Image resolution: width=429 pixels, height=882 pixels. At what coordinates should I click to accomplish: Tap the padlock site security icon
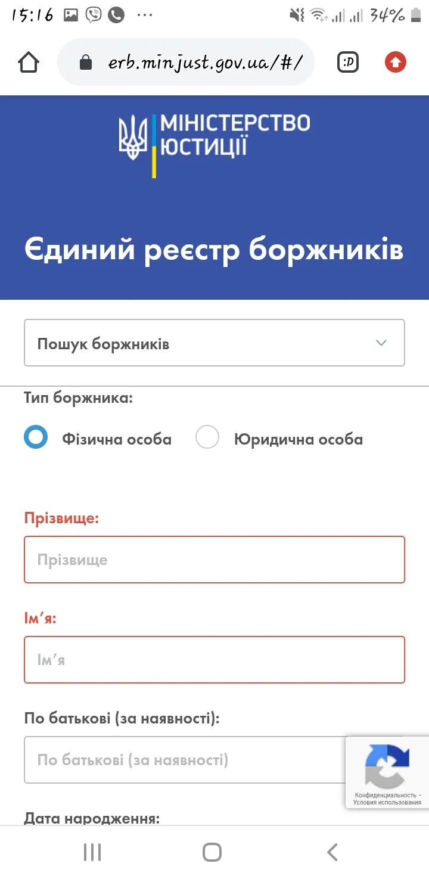pyautogui.click(x=86, y=63)
